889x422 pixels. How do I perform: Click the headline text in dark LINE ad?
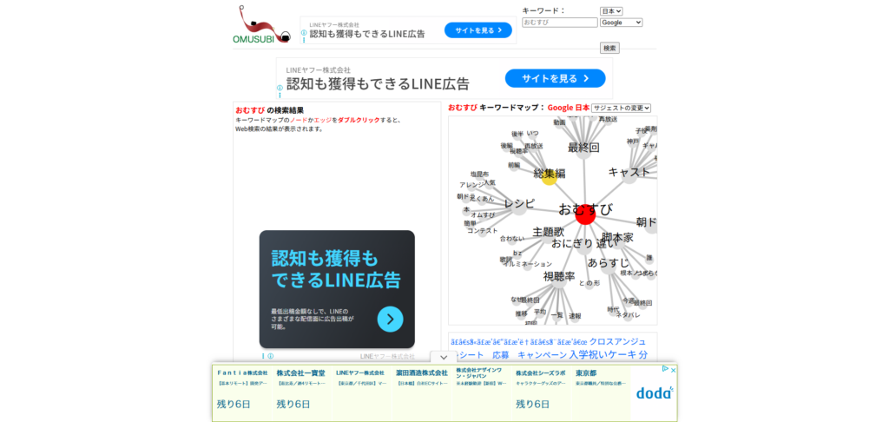[x=336, y=269]
